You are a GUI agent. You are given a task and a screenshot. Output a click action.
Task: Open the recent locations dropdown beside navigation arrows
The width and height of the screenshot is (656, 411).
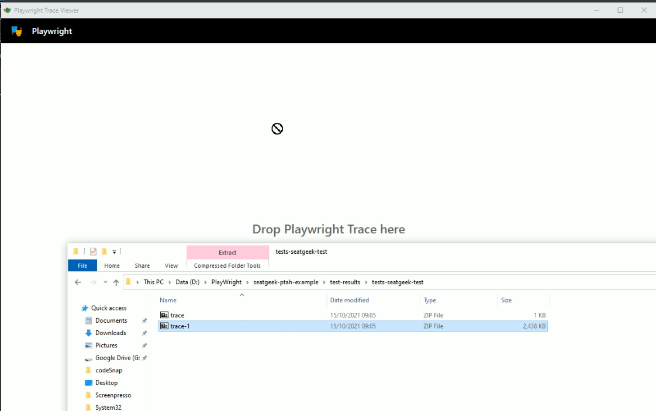click(x=105, y=282)
